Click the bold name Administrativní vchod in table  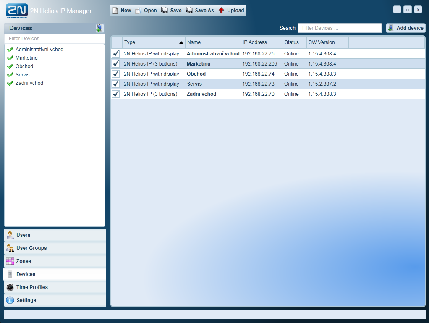213,54
